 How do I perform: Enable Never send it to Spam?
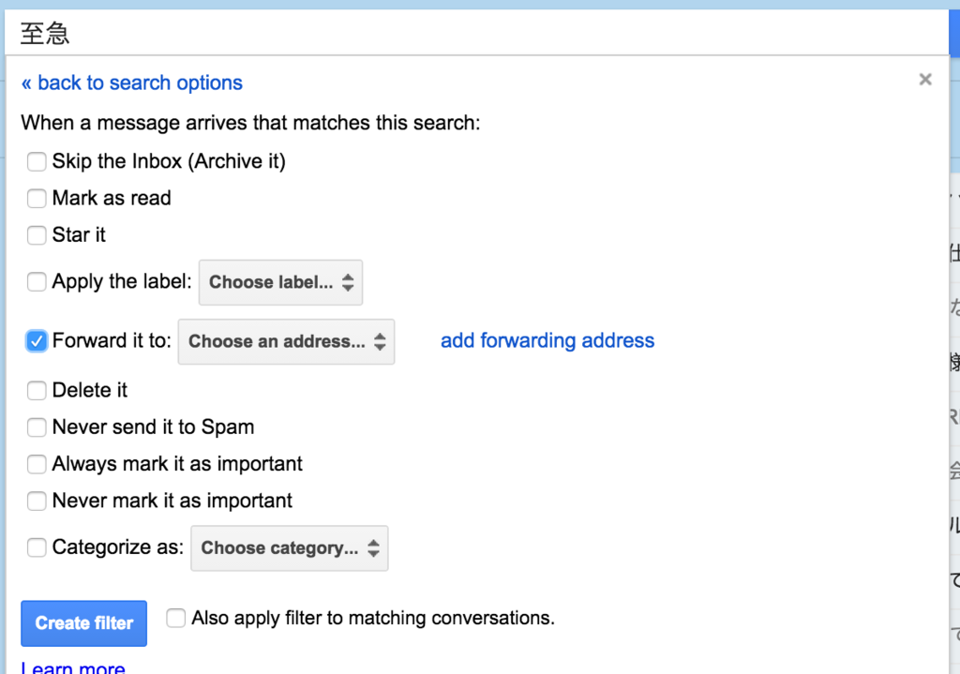(37, 427)
